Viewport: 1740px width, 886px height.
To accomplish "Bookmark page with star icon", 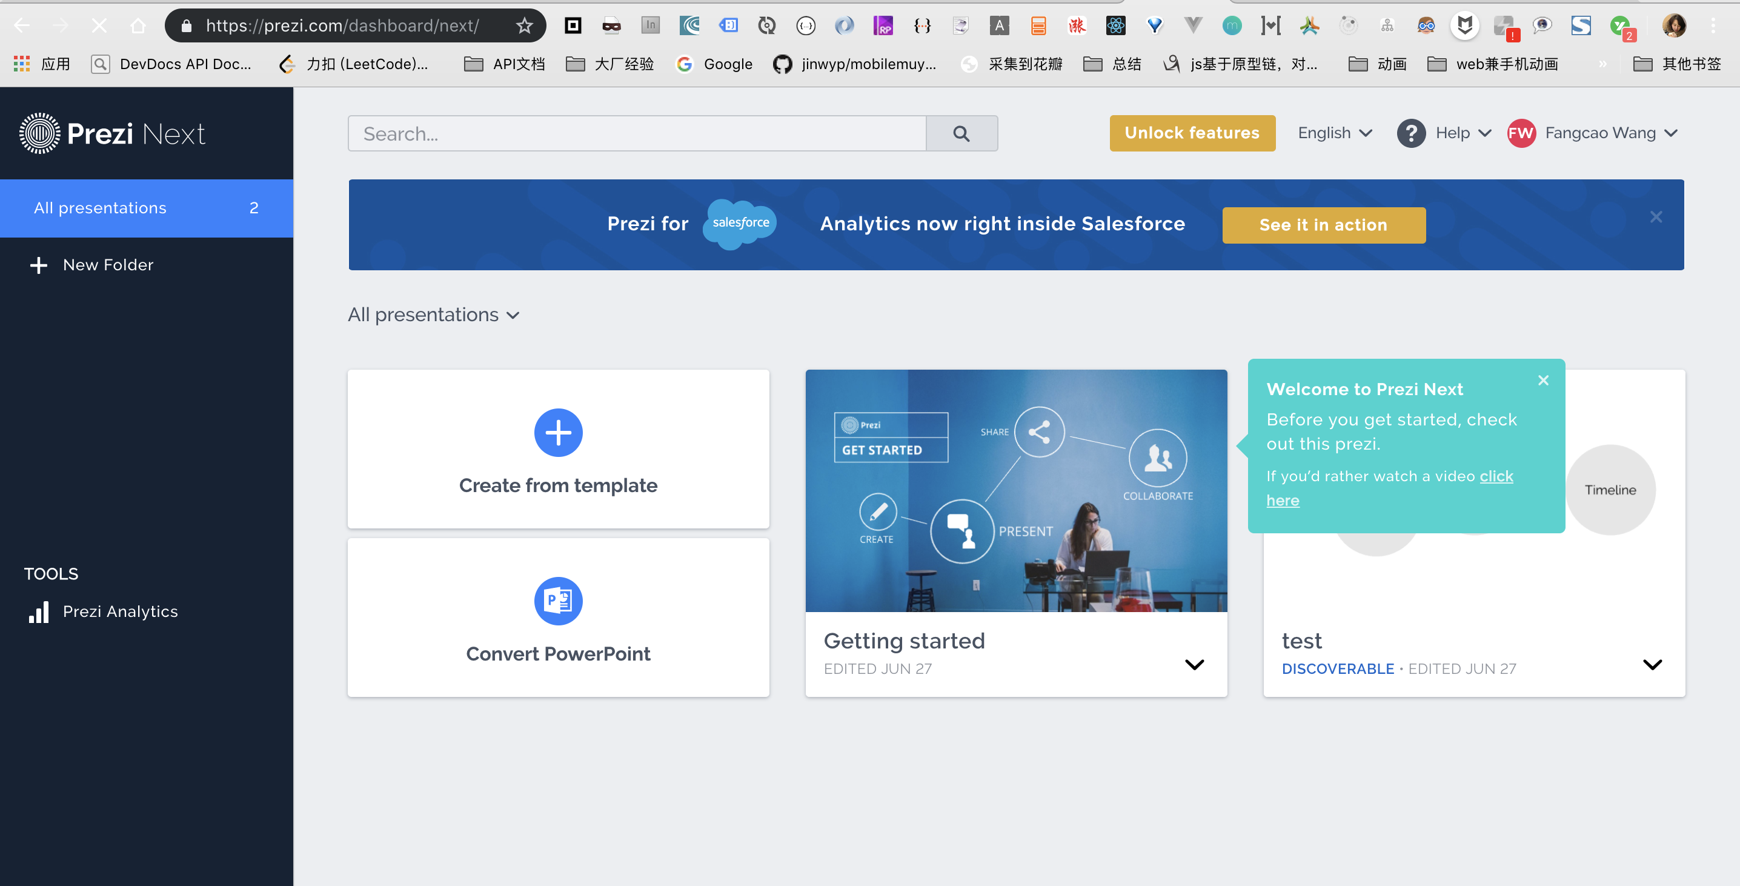I will [x=524, y=25].
